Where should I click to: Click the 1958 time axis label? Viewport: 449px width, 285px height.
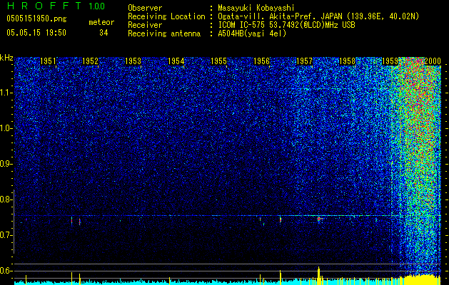tap(347, 61)
